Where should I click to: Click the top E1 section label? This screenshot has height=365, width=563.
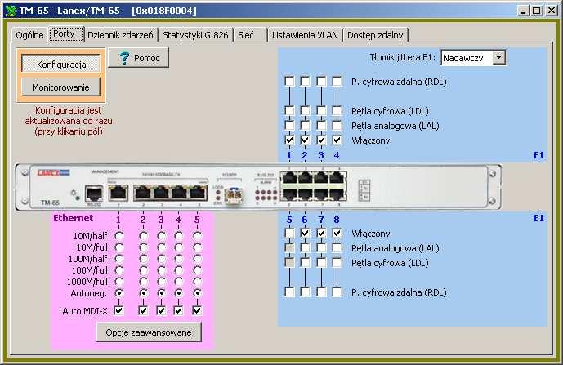538,155
